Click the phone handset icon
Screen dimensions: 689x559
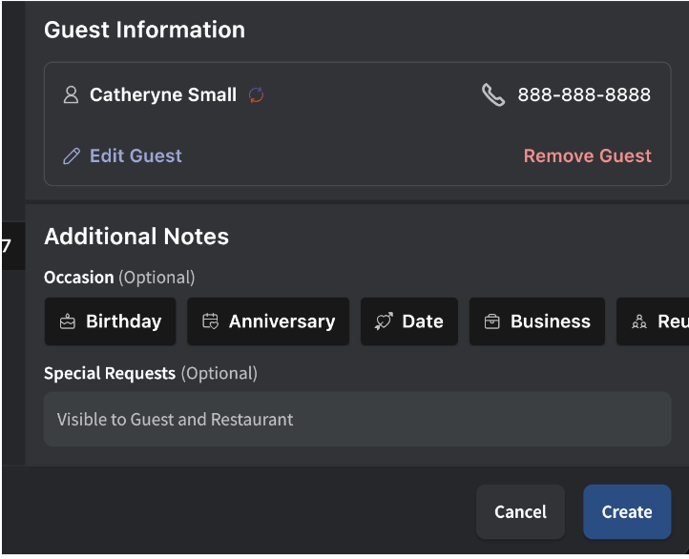pos(493,95)
